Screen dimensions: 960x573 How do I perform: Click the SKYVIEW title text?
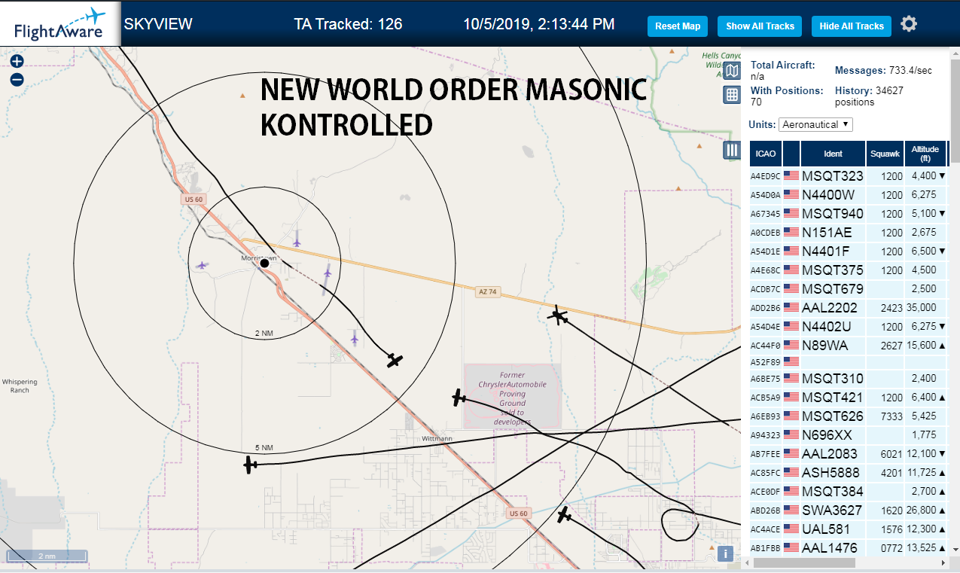(158, 24)
